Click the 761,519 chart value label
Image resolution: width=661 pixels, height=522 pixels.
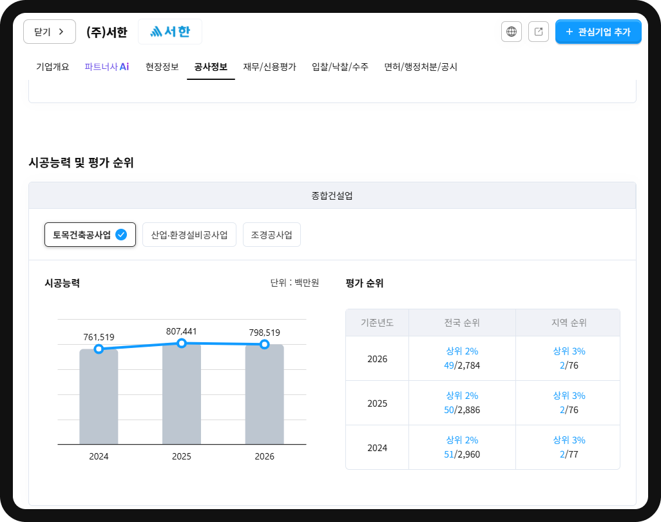[99, 337]
